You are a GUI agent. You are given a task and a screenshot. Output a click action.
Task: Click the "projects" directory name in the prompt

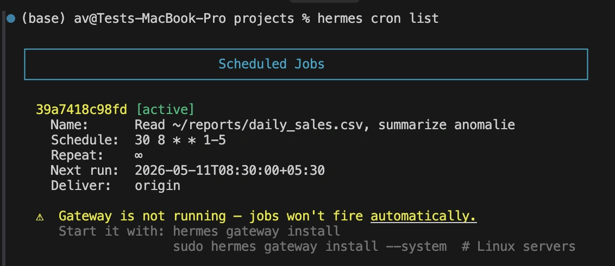264,18
